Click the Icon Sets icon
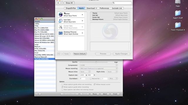 click(61, 21)
